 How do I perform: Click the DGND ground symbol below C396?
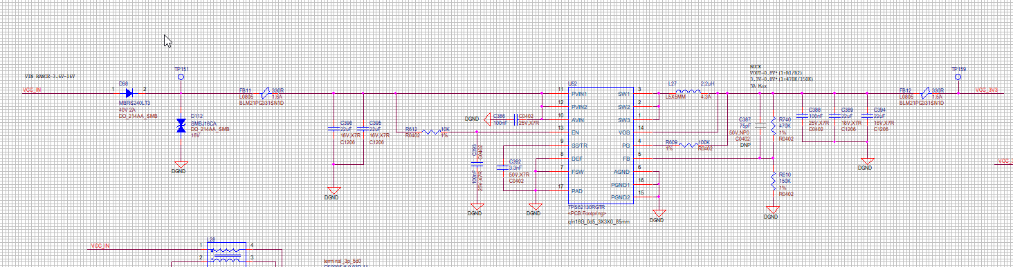point(334,190)
